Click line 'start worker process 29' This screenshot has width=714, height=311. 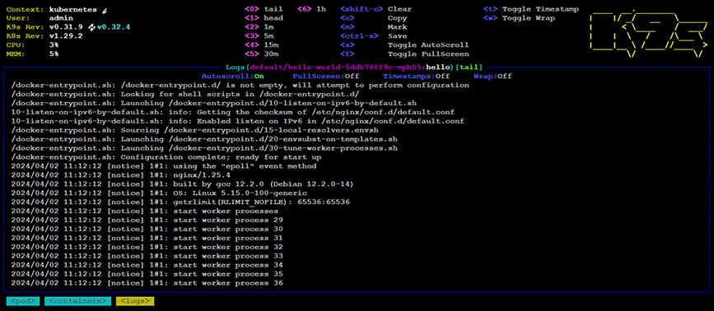(x=147, y=220)
